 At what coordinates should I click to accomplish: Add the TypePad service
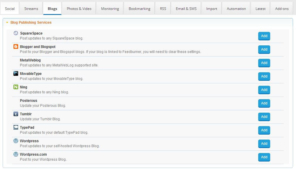(x=264, y=130)
